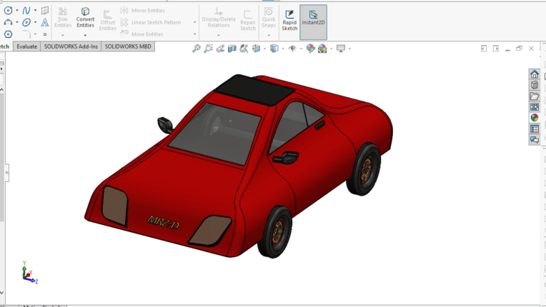Click Linear Sketch Pattern command

(x=151, y=23)
